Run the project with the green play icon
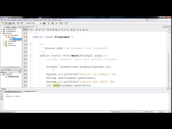 (x=56, y=23)
